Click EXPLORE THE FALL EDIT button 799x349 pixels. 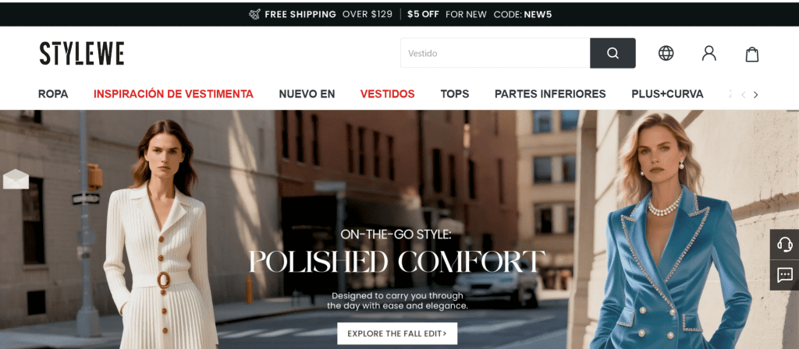(x=397, y=333)
